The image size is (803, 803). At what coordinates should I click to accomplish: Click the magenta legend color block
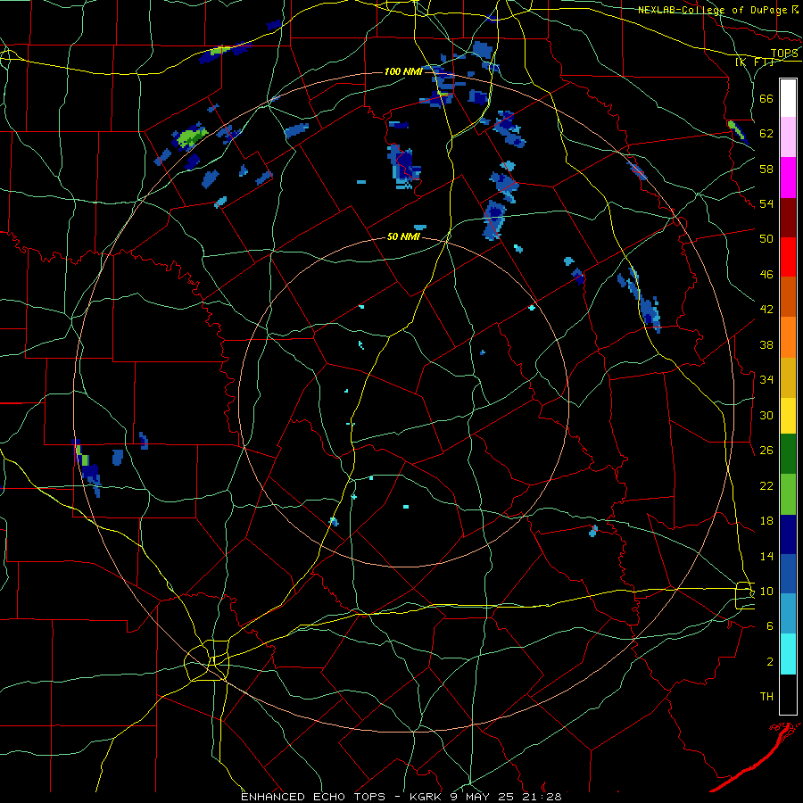pos(788,178)
